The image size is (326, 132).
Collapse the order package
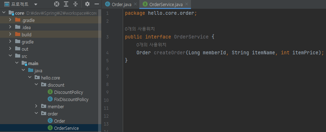pos(36,114)
